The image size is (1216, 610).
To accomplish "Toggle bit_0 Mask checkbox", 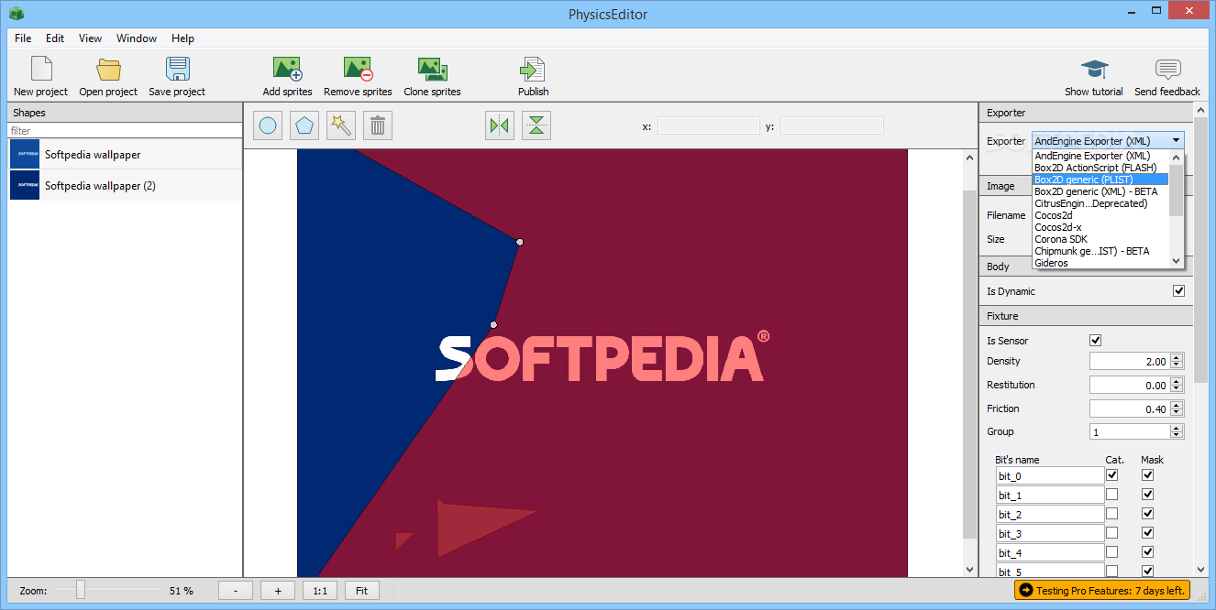I will click(x=1147, y=475).
